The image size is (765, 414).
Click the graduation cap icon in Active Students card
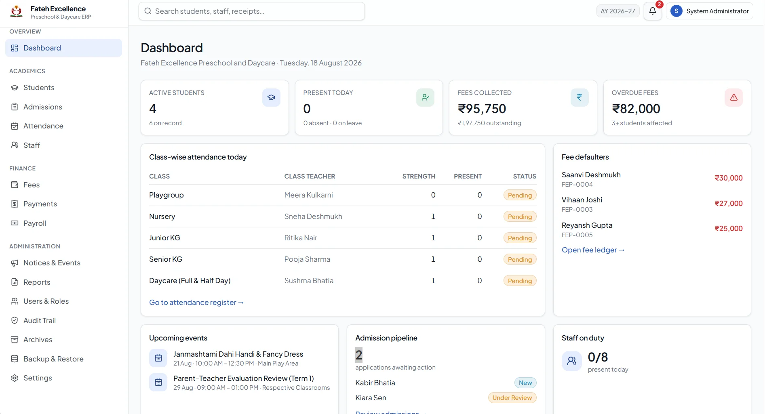pyautogui.click(x=271, y=97)
